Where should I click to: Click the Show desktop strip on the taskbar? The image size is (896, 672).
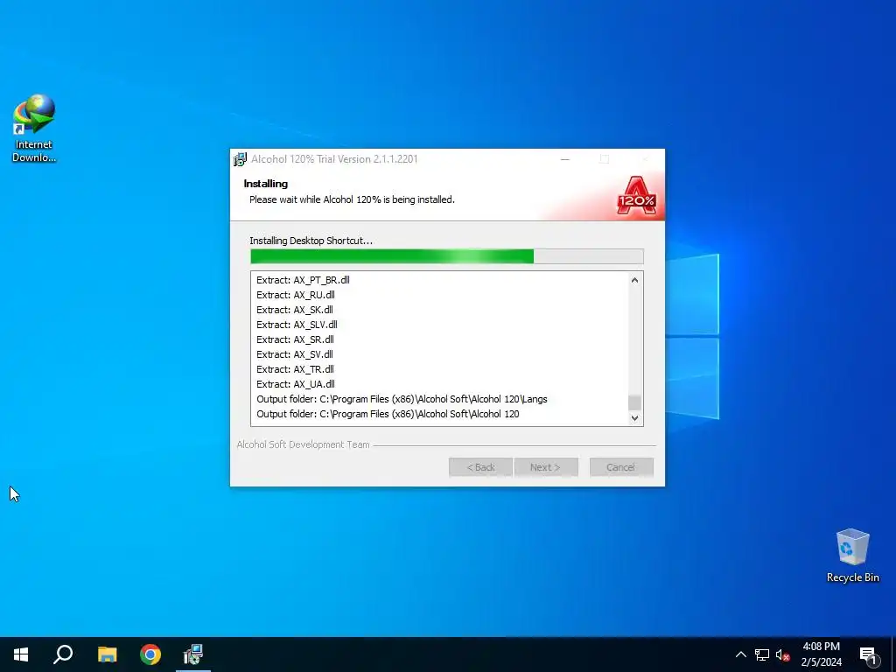(x=893, y=654)
